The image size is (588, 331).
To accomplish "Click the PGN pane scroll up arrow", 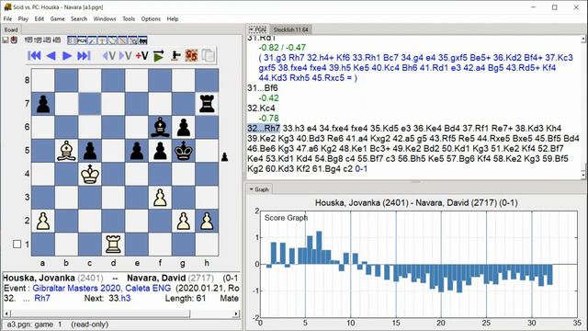I will tap(583, 39).
